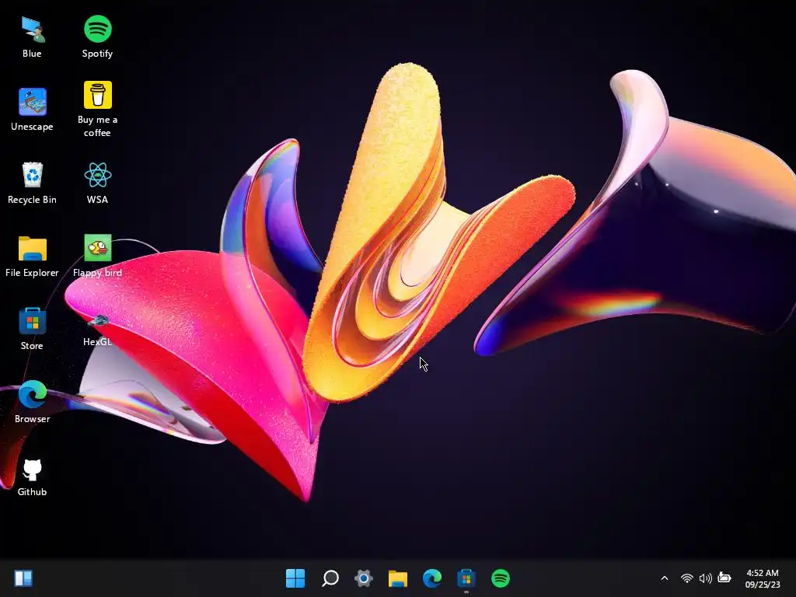This screenshot has width=796, height=597.
Task: Open the Windows Start menu
Action: [295, 578]
